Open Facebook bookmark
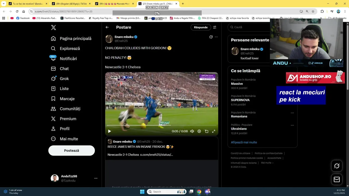349x196 pixels. (23, 18)
